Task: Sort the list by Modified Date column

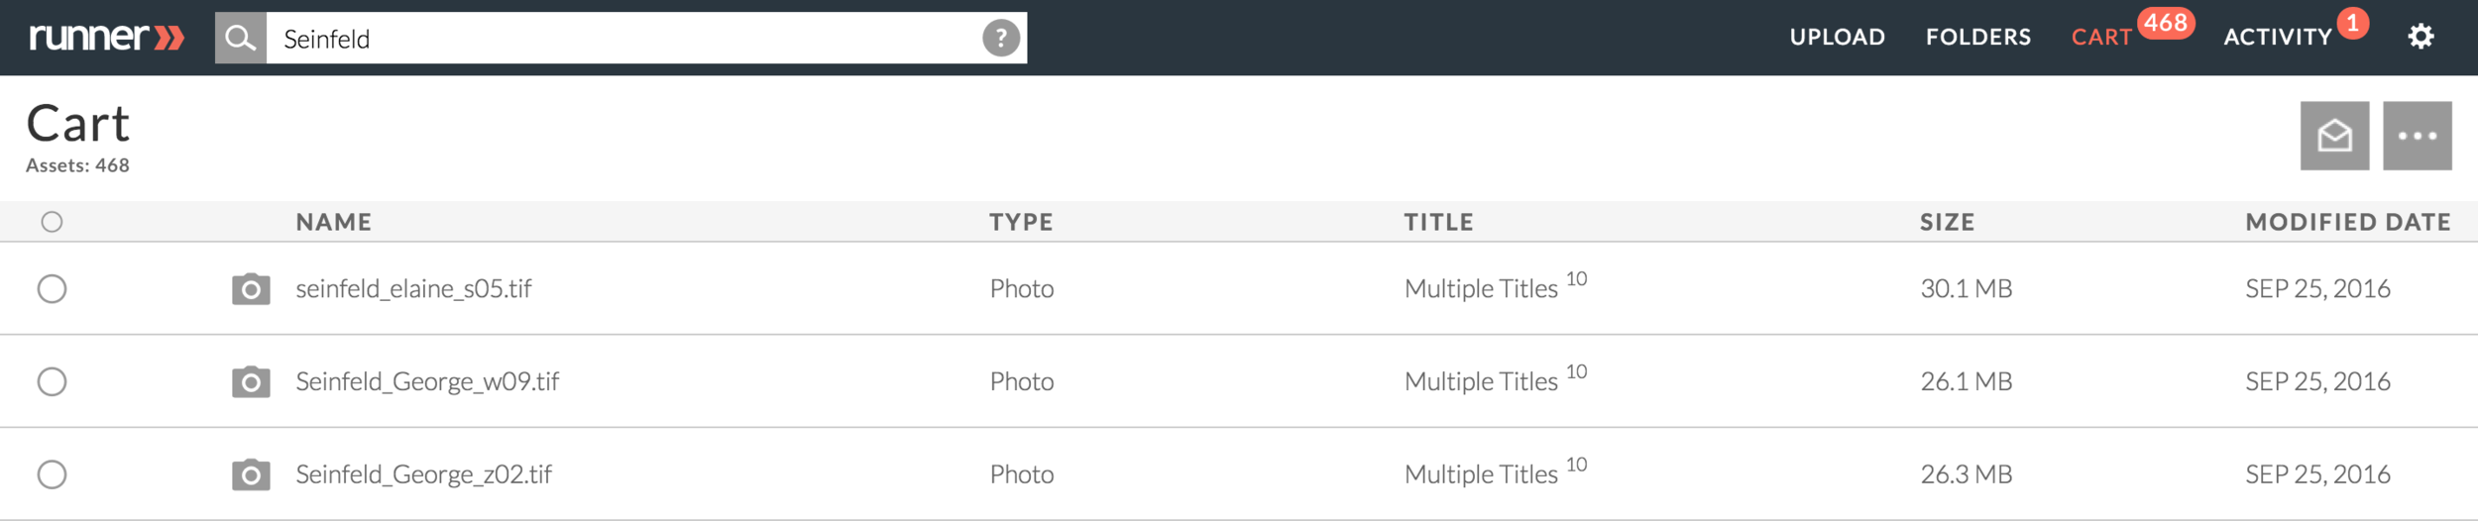Action: [x=2347, y=222]
